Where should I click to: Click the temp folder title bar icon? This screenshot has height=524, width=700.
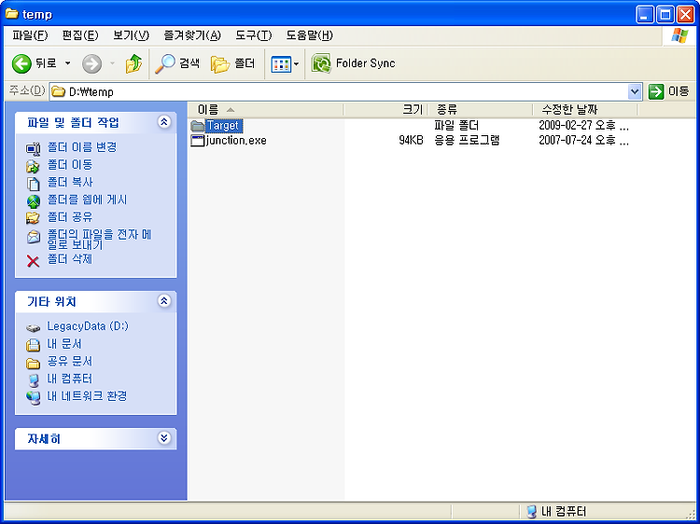tap(11, 14)
